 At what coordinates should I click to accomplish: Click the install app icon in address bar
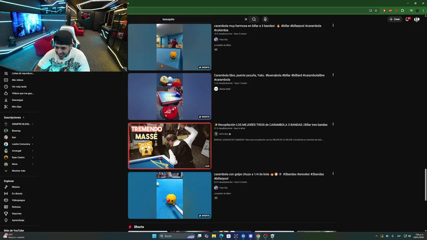pyautogui.click(x=370, y=10)
